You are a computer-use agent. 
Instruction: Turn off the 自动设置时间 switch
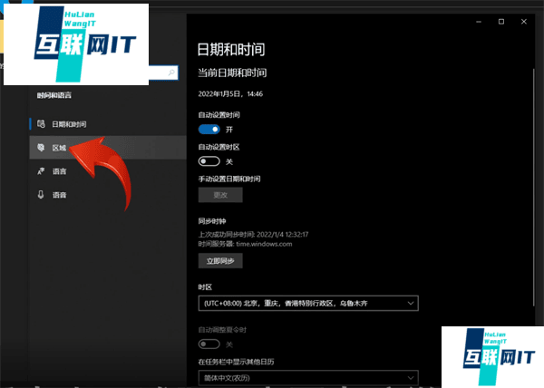[209, 130]
